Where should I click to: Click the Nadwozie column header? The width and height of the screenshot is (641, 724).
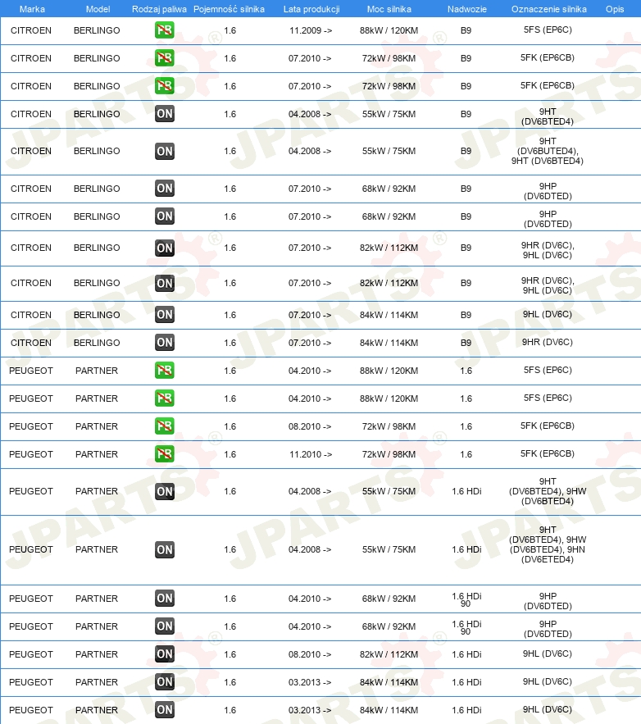click(467, 9)
